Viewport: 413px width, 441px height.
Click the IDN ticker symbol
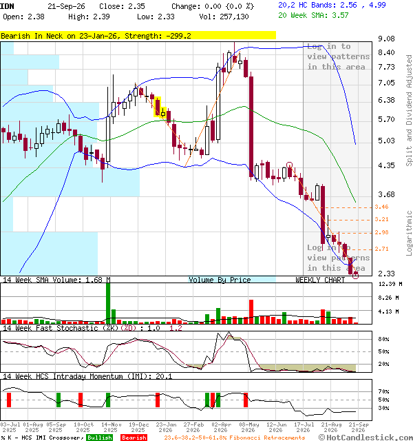[7, 6]
